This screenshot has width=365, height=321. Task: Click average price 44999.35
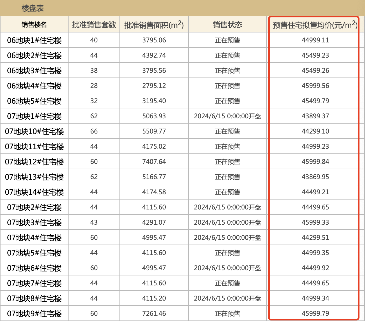(315, 253)
